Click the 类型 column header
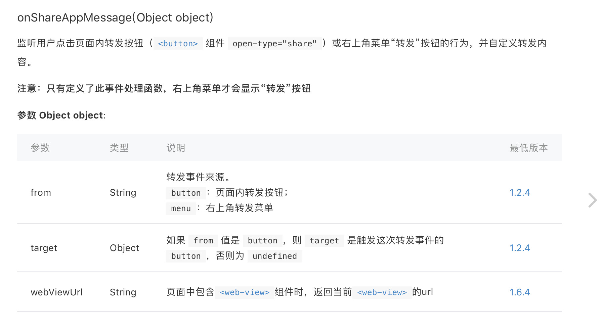Viewport: 606px width, 333px height. (119, 148)
